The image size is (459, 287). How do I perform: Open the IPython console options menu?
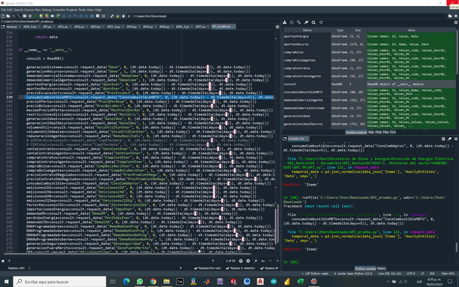pyautogui.click(x=456, y=139)
